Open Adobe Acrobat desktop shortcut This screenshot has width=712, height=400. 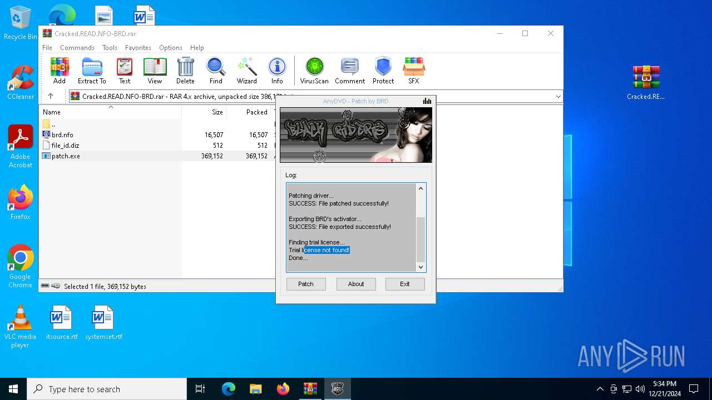[20, 147]
